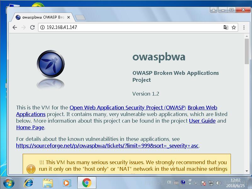252x189 pixels.
Task: Click the blue help tray icon
Action: click(183, 182)
